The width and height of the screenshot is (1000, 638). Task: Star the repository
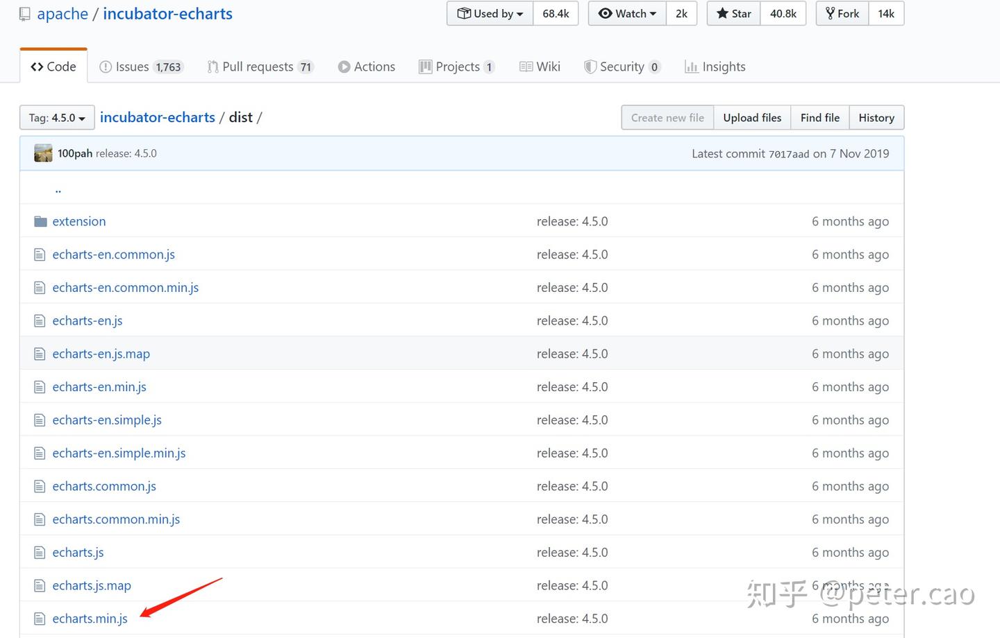click(734, 14)
